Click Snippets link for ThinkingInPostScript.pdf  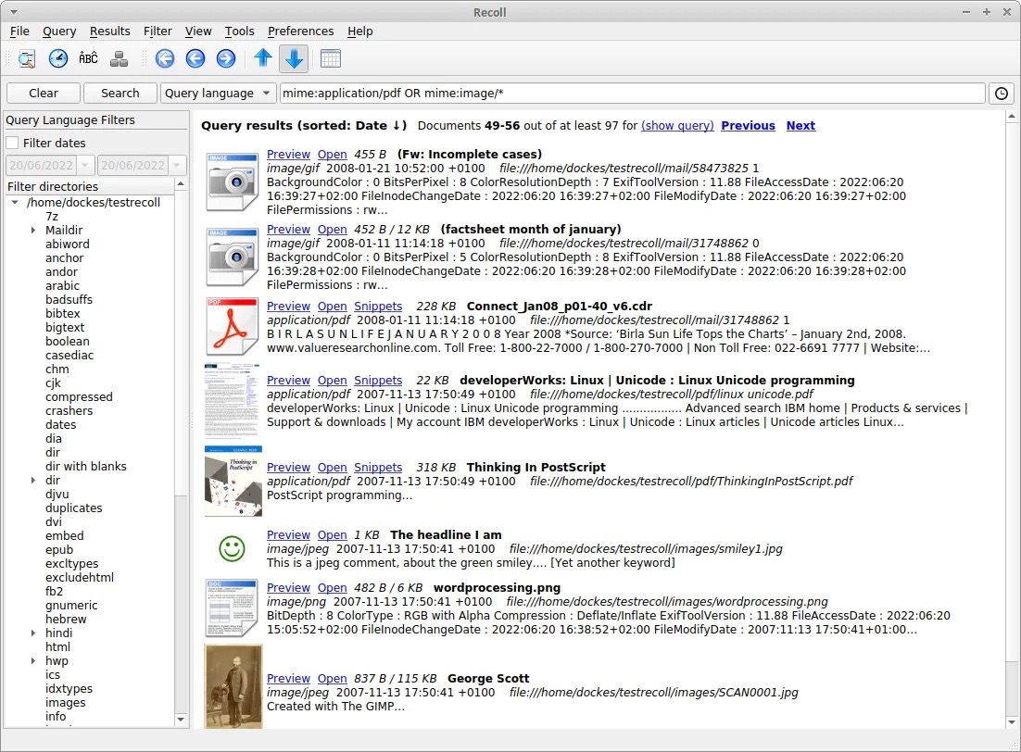coord(378,468)
